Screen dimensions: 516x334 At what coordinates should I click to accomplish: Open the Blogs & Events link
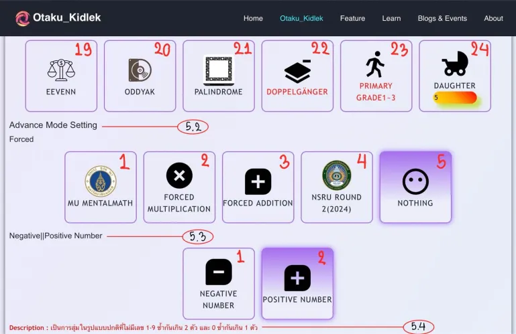pyautogui.click(x=442, y=18)
